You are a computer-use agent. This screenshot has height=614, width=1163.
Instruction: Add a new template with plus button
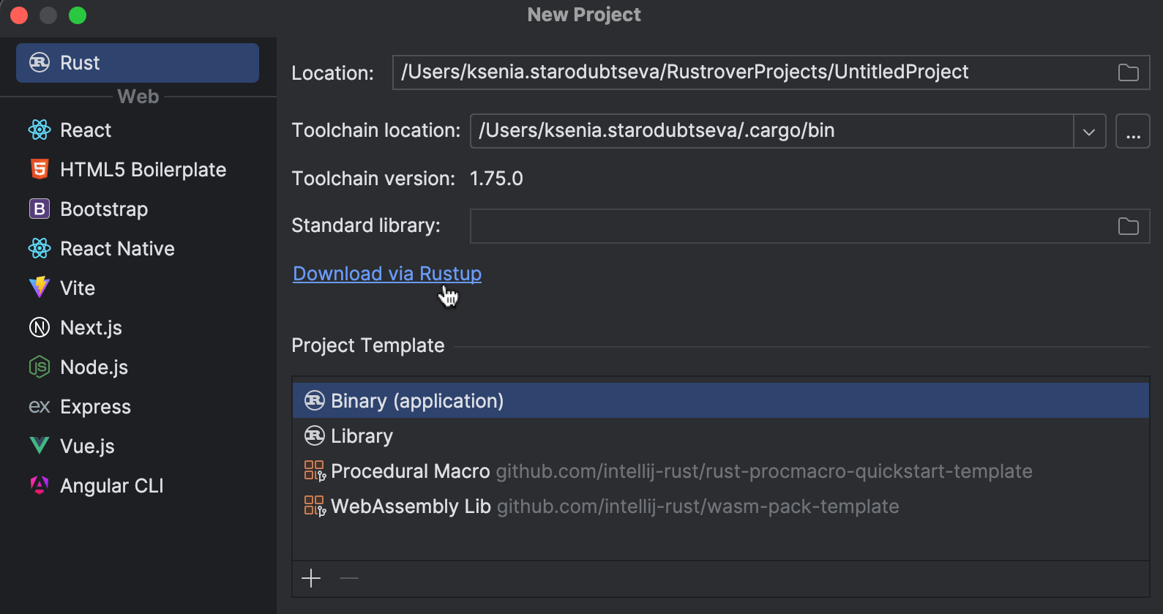coord(311,578)
